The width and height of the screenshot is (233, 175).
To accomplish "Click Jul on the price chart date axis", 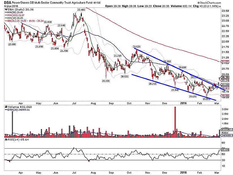I will click(x=74, y=103).
